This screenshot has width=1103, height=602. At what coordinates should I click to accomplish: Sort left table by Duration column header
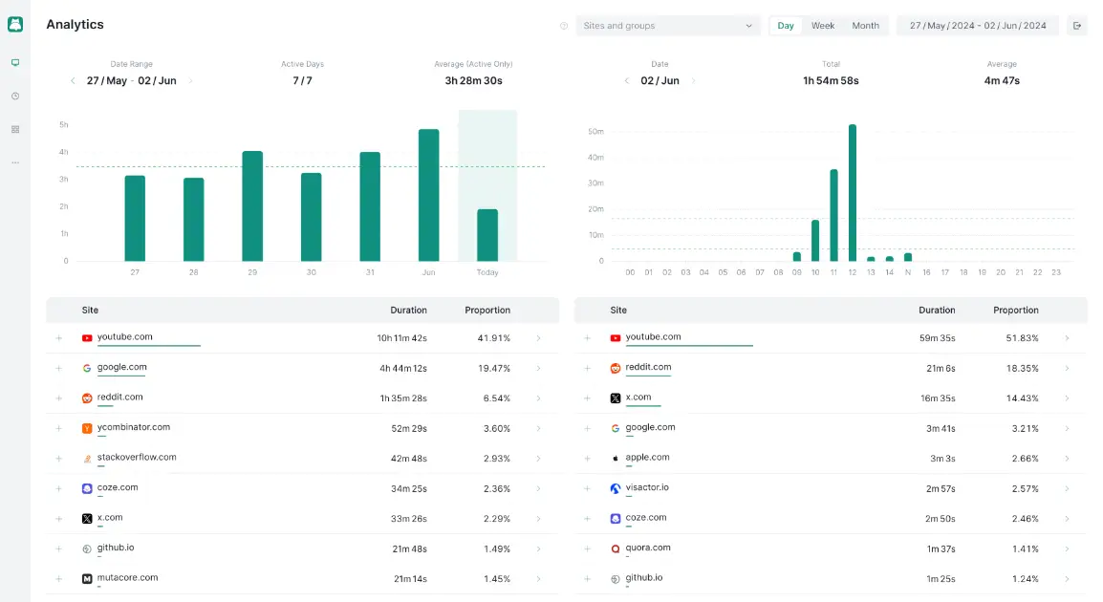pyautogui.click(x=408, y=311)
